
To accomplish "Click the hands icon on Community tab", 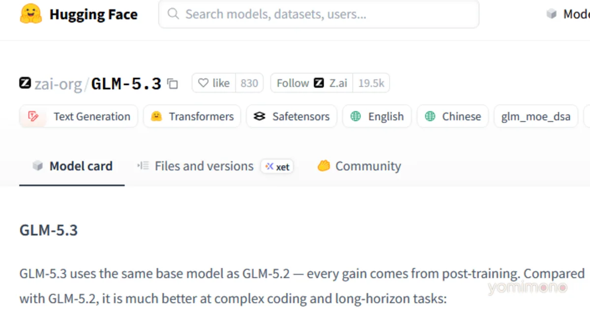I will [x=324, y=166].
